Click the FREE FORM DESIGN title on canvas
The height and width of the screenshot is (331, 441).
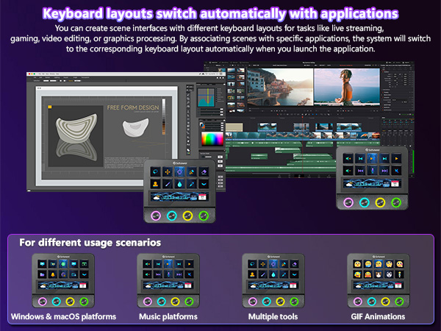[x=132, y=107]
